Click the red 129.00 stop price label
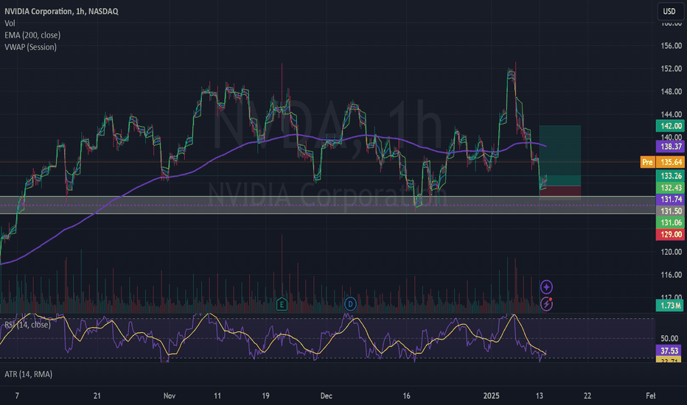The image size is (687, 405). [x=670, y=235]
